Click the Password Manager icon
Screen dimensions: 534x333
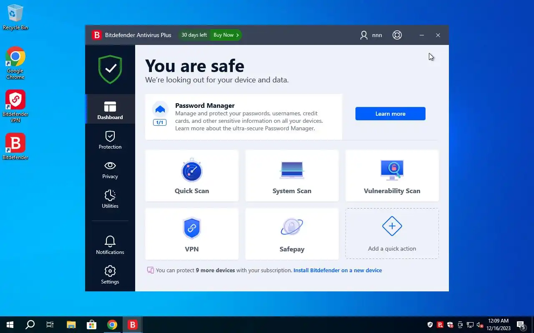pyautogui.click(x=160, y=109)
